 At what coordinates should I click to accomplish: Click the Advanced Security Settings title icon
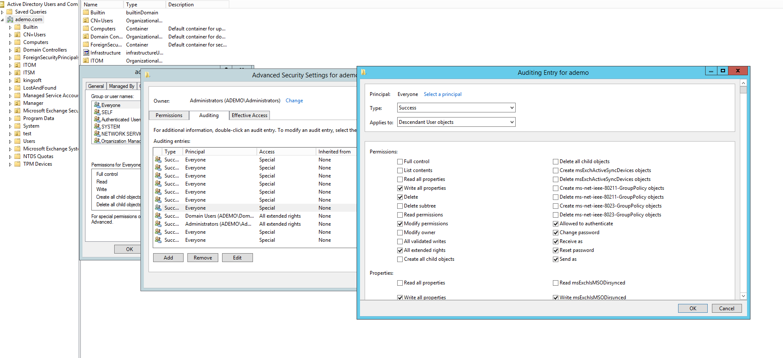click(147, 75)
